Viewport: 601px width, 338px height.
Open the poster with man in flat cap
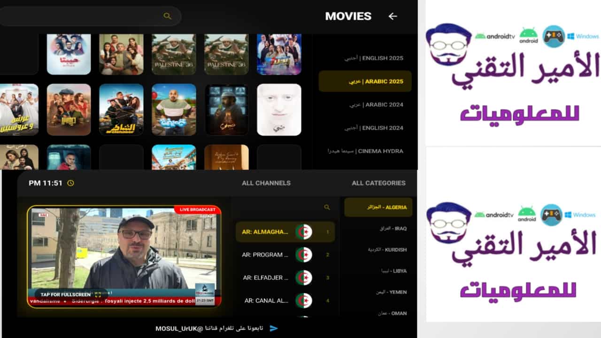[69, 109]
